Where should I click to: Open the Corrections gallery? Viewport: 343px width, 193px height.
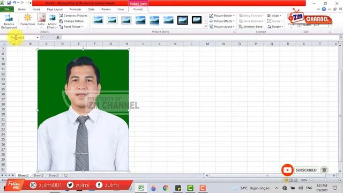click(27, 21)
